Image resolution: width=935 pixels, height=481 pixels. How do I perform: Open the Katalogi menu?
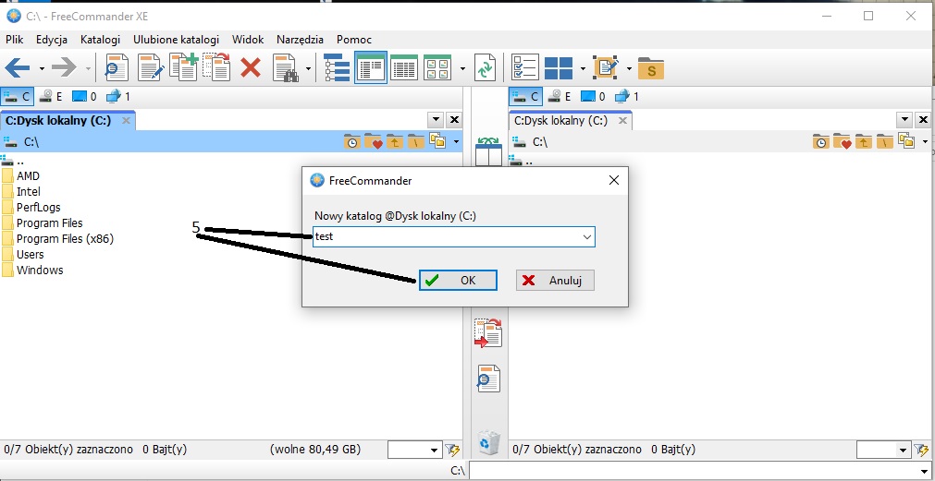(100, 40)
